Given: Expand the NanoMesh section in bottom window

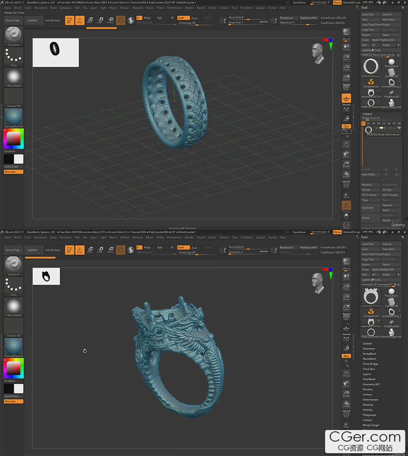Looking at the screenshot, I should (370, 359).
